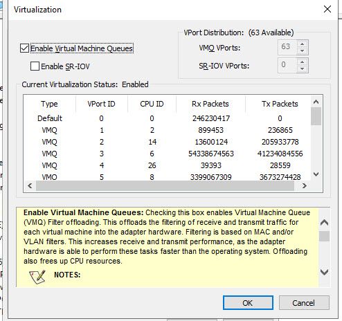
Task: Click the Tx Packets column header
Action: (280, 104)
